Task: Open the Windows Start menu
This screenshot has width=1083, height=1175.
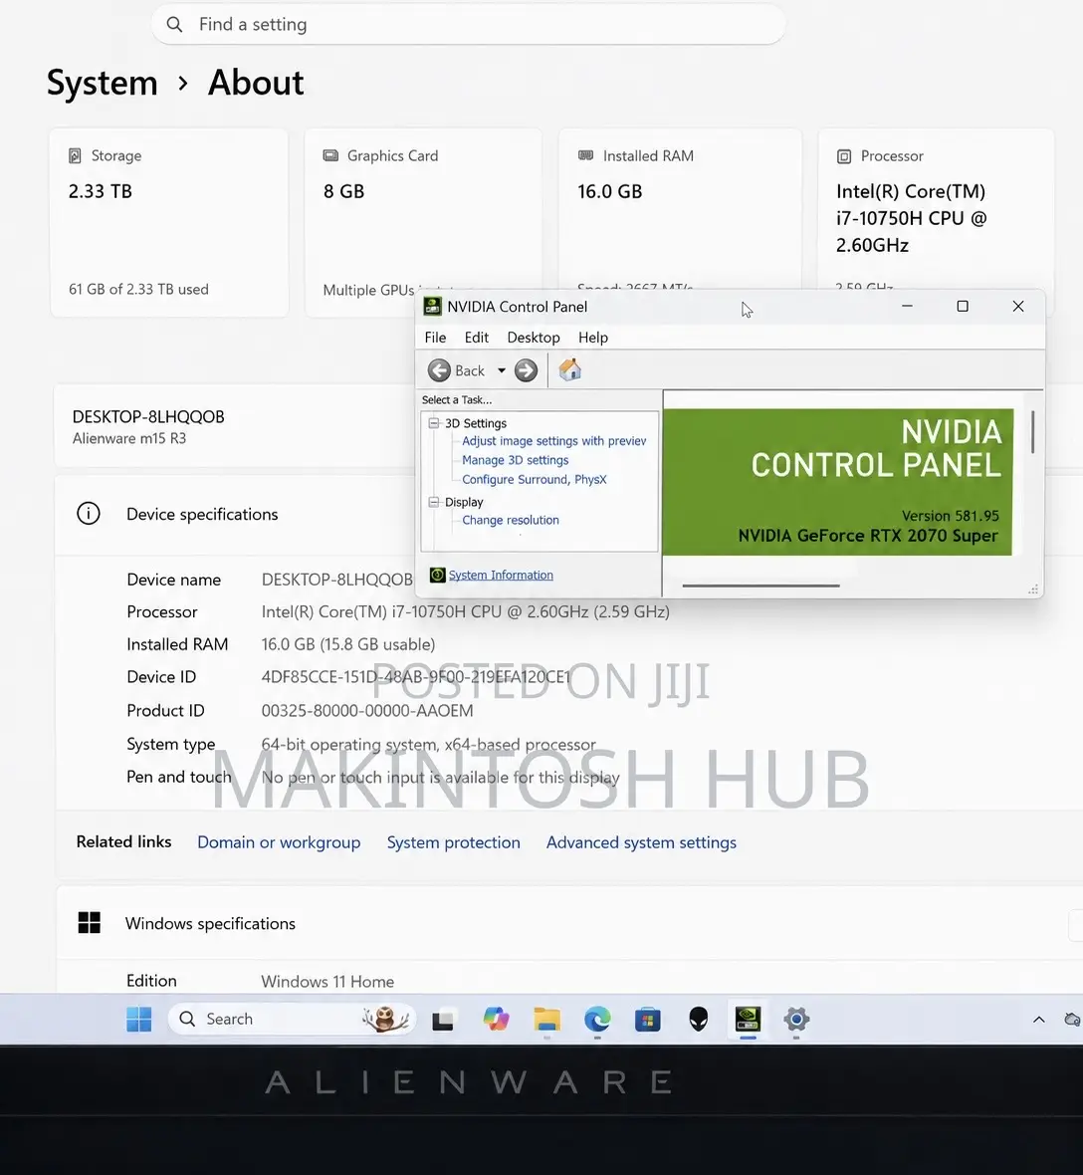Action: pyautogui.click(x=138, y=1019)
